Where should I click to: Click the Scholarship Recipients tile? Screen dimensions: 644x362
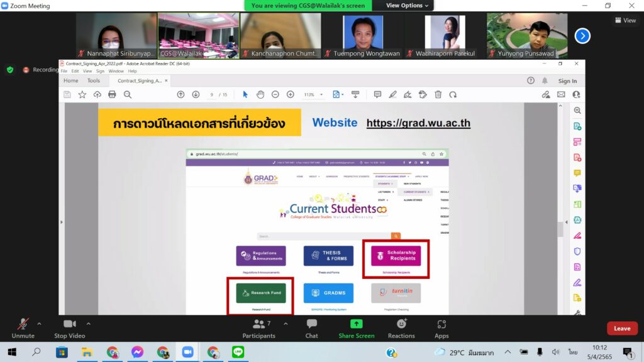(396, 256)
